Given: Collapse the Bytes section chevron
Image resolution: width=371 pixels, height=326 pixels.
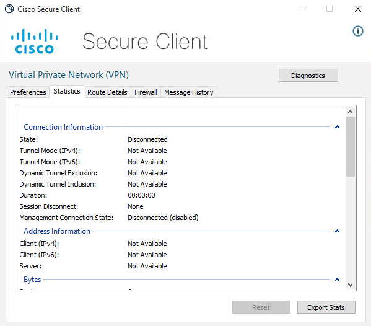Looking at the screenshot, I should (337, 280).
